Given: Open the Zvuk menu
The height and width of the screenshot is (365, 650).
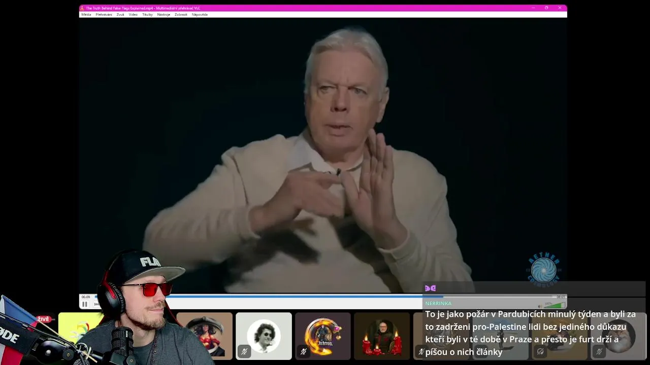Looking at the screenshot, I should click(x=120, y=15).
